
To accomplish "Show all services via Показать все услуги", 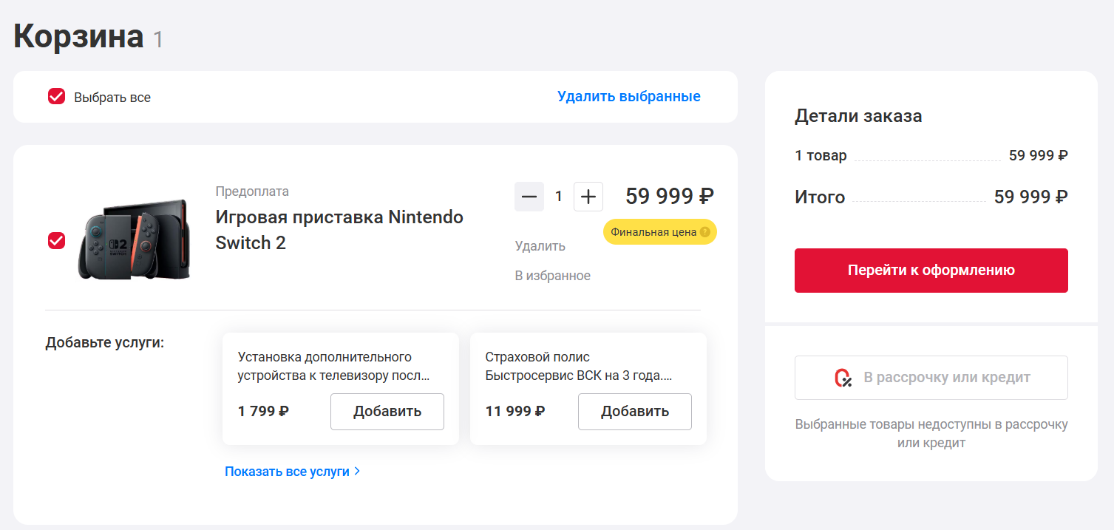I will (x=287, y=471).
